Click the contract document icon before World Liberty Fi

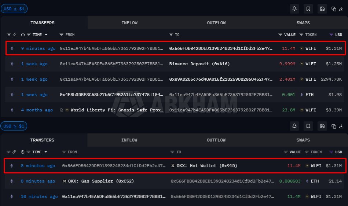(62, 110)
